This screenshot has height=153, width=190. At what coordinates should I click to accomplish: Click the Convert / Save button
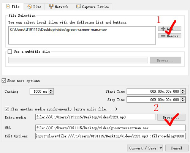click(x=143, y=148)
